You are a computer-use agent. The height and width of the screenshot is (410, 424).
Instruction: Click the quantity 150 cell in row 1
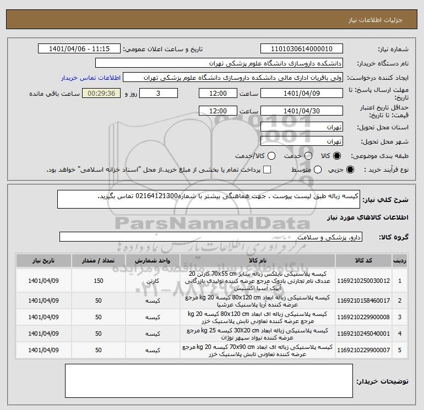coord(99,281)
